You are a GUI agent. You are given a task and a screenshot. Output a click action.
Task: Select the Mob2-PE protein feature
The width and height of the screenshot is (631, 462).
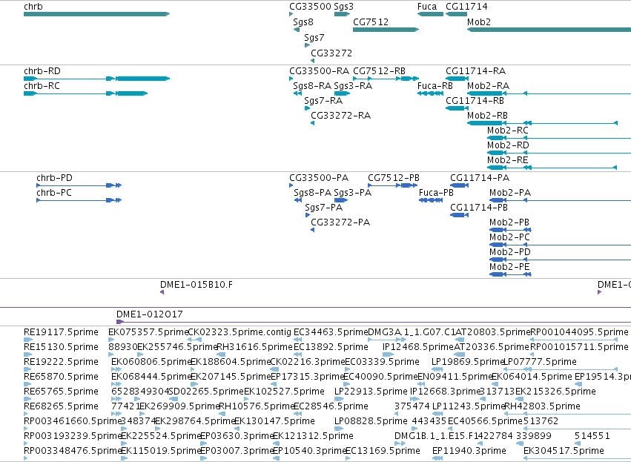coord(510,275)
